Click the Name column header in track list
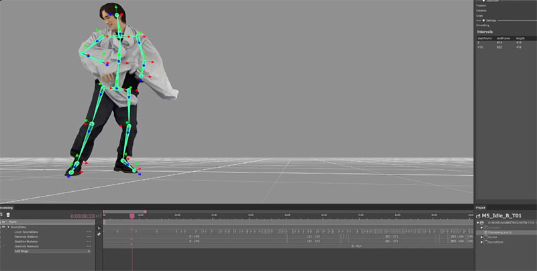Viewport: 537px width, 271px height. point(12,222)
